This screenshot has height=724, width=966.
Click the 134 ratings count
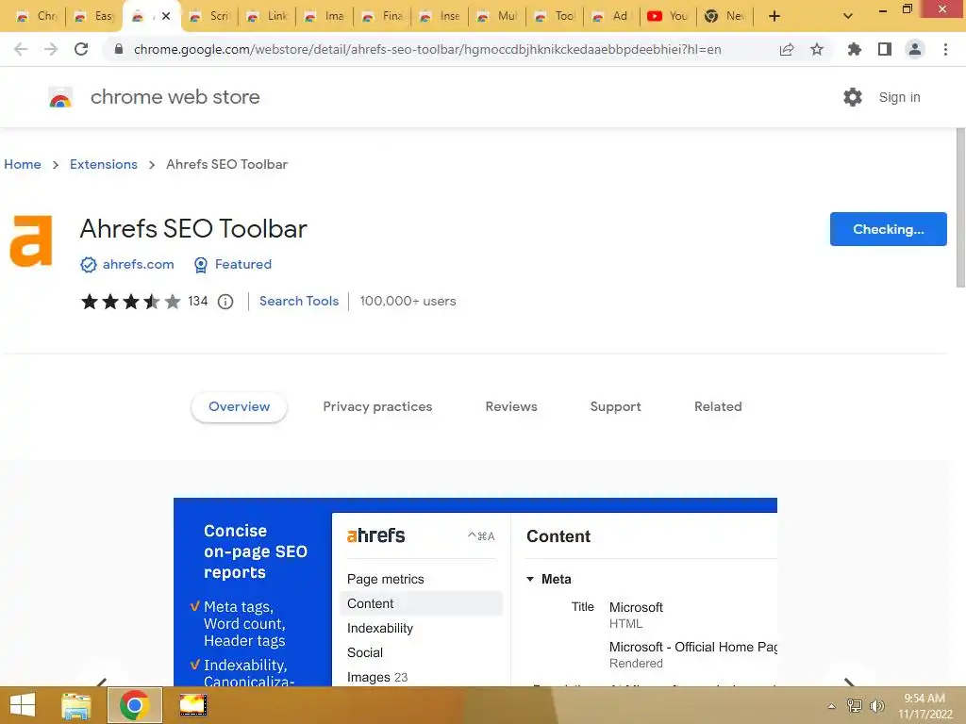coord(198,301)
